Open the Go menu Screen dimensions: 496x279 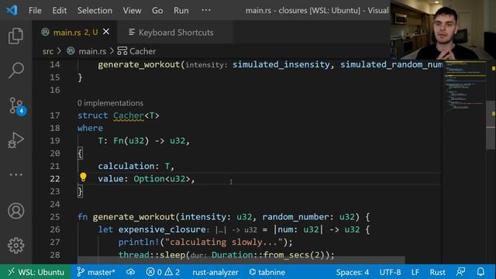(x=157, y=10)
